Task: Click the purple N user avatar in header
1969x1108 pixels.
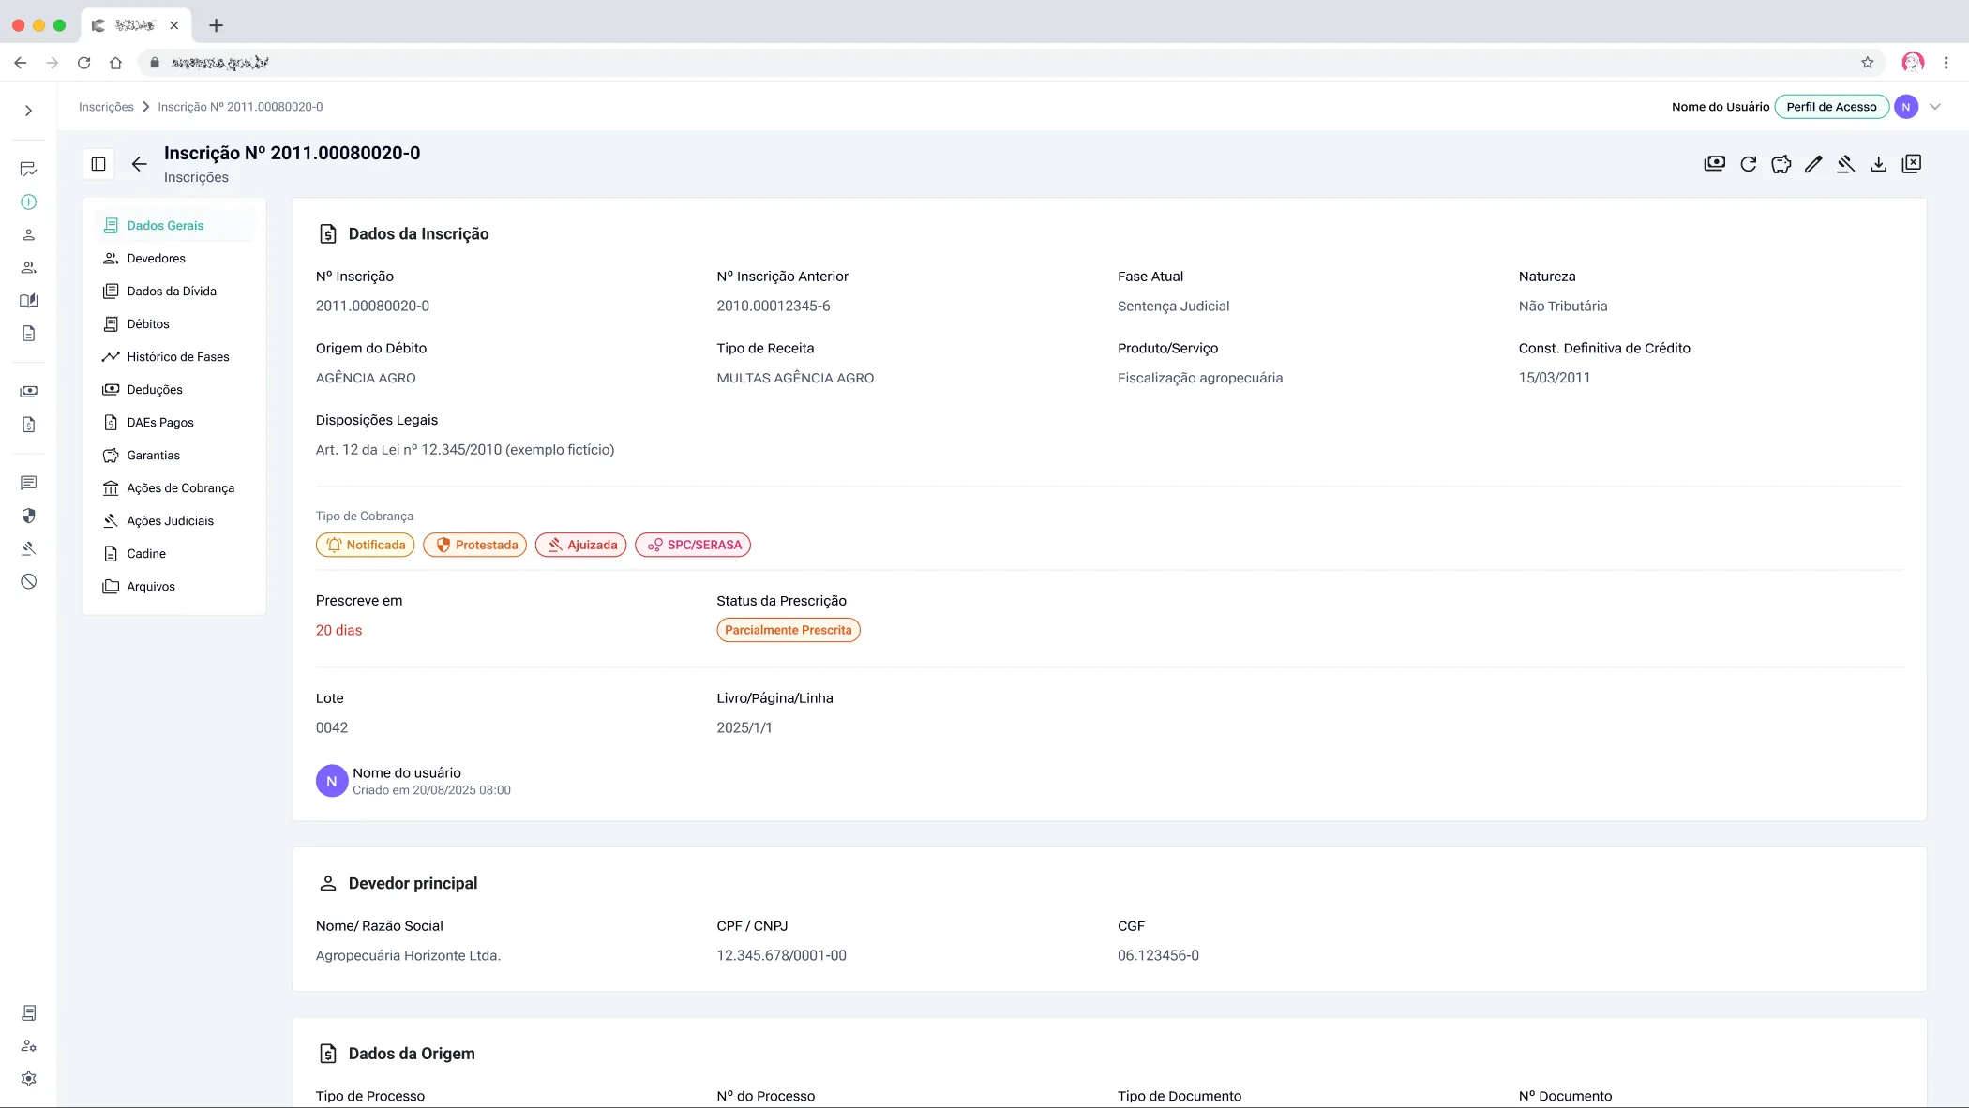Action: pos(1906,107)
